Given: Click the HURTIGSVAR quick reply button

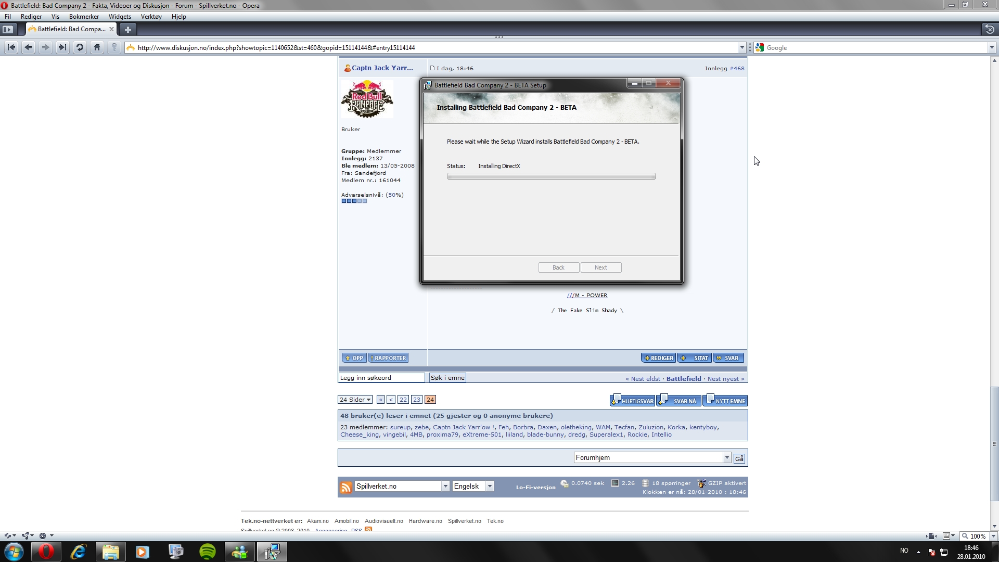Looking at the screenshot, I should 632,400.
